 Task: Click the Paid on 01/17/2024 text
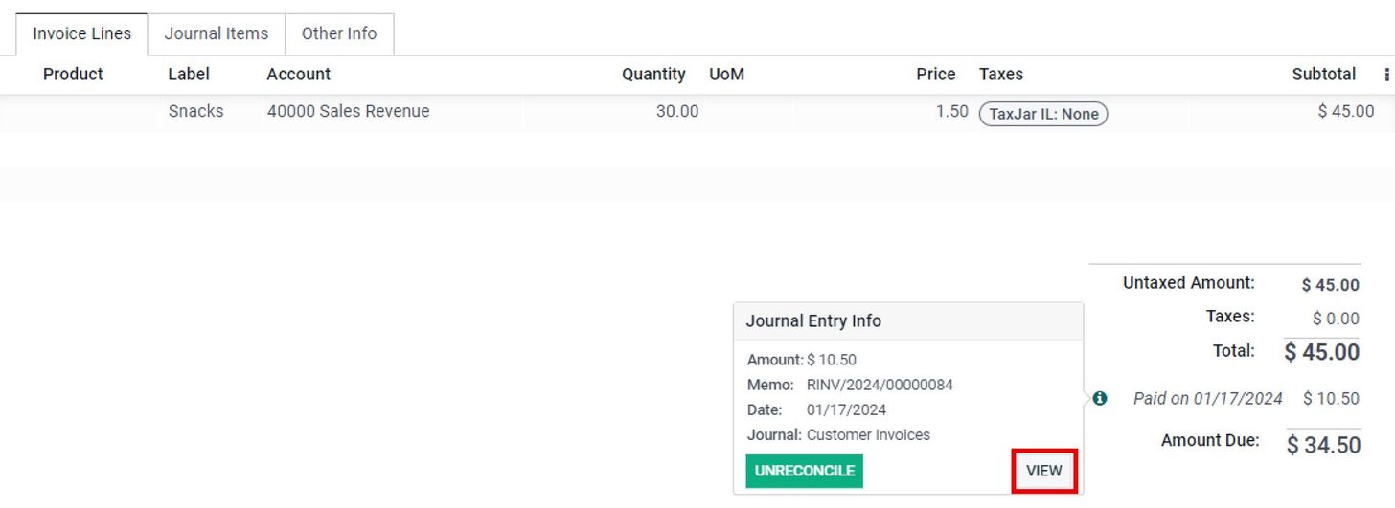[x=1207, y=399]
